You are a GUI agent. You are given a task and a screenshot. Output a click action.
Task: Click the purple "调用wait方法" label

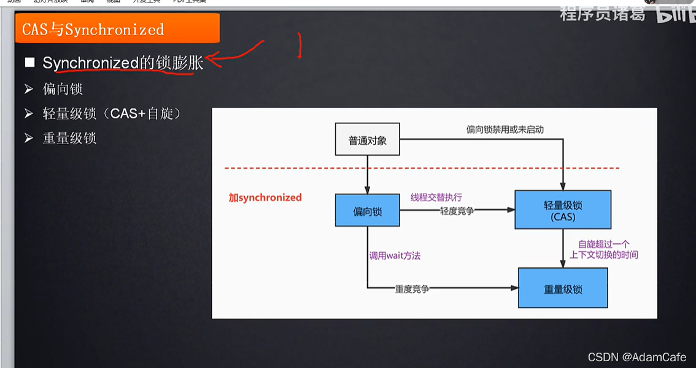pyautogui.click(x=395, y=256)
